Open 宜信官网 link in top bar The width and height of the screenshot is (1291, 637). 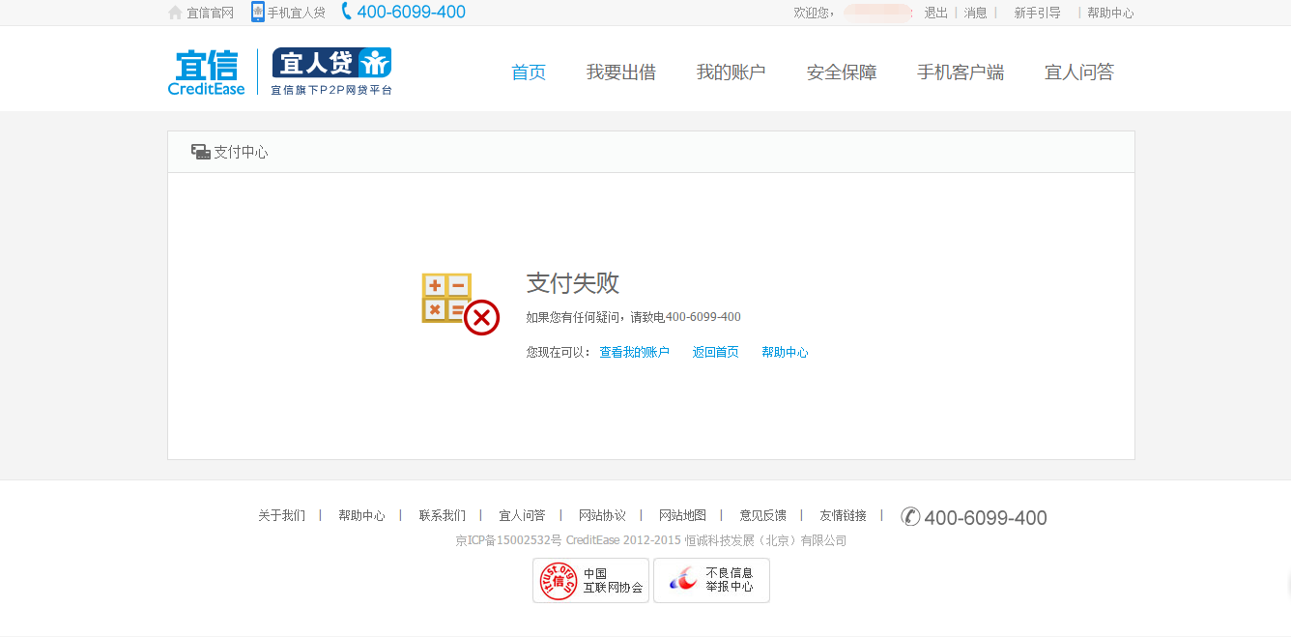(210, 13)
